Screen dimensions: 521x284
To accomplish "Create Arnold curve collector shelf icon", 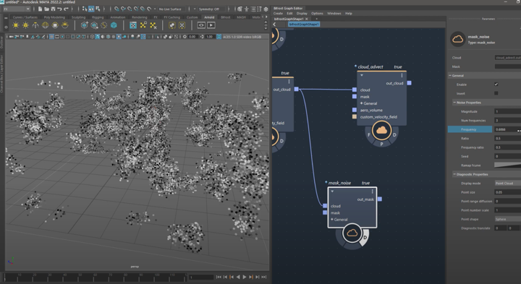I will pos(104,25).
